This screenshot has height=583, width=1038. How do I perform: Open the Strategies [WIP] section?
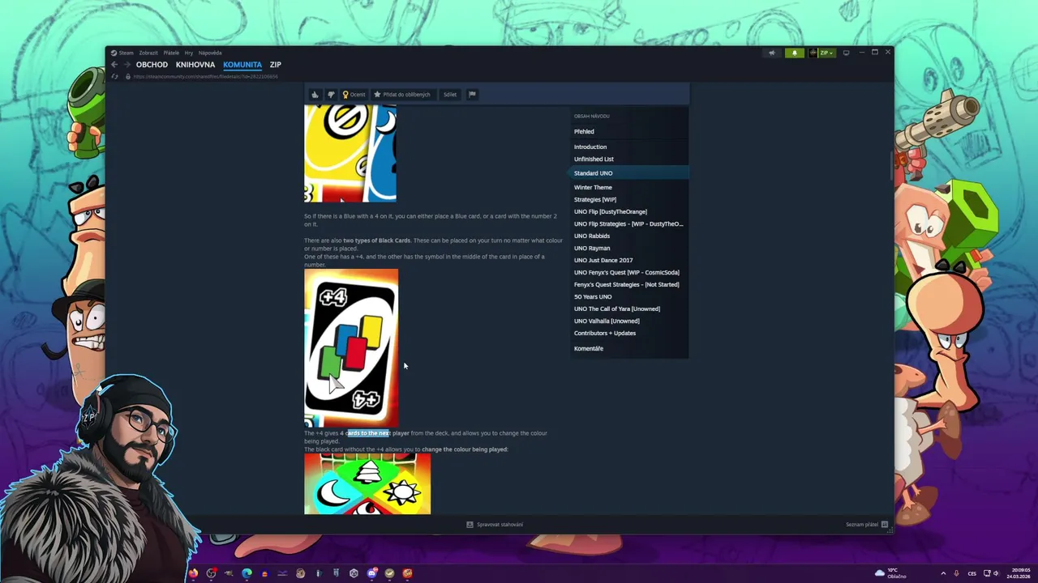[595, 199]
